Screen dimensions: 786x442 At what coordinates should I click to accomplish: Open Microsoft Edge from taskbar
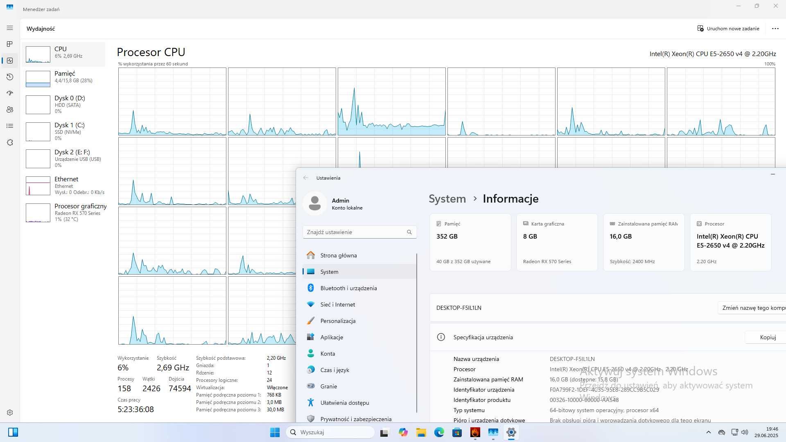(x=439, y=432)
